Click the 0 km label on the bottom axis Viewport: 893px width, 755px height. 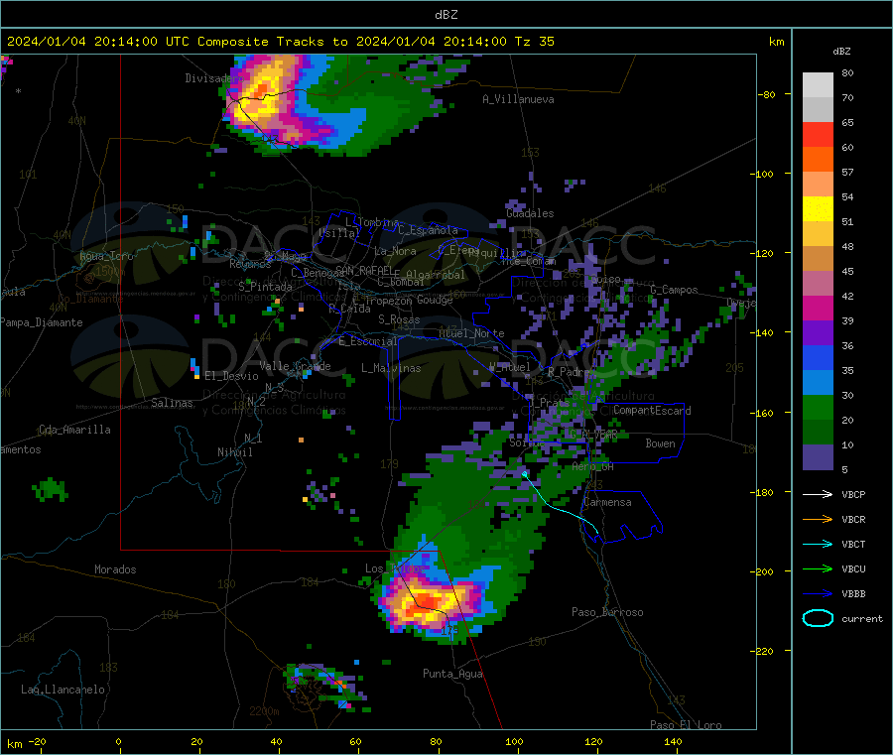[119, 741]
